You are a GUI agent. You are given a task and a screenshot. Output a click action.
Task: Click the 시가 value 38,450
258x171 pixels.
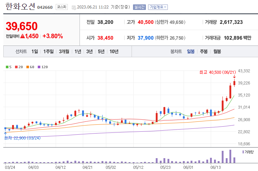tap(105, 38)
